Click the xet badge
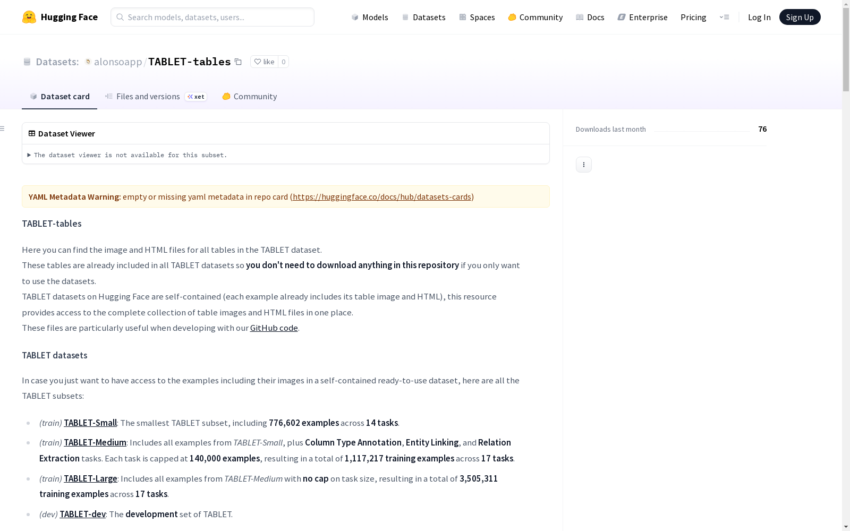 point(195,97)
